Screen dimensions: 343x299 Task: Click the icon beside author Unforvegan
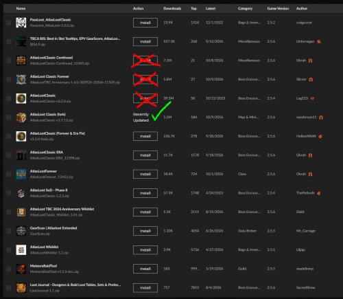coord(319,41)
